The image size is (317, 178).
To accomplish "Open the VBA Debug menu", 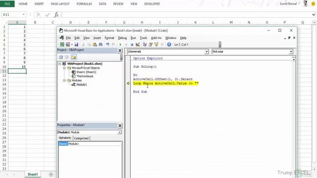I will point(122,38).
